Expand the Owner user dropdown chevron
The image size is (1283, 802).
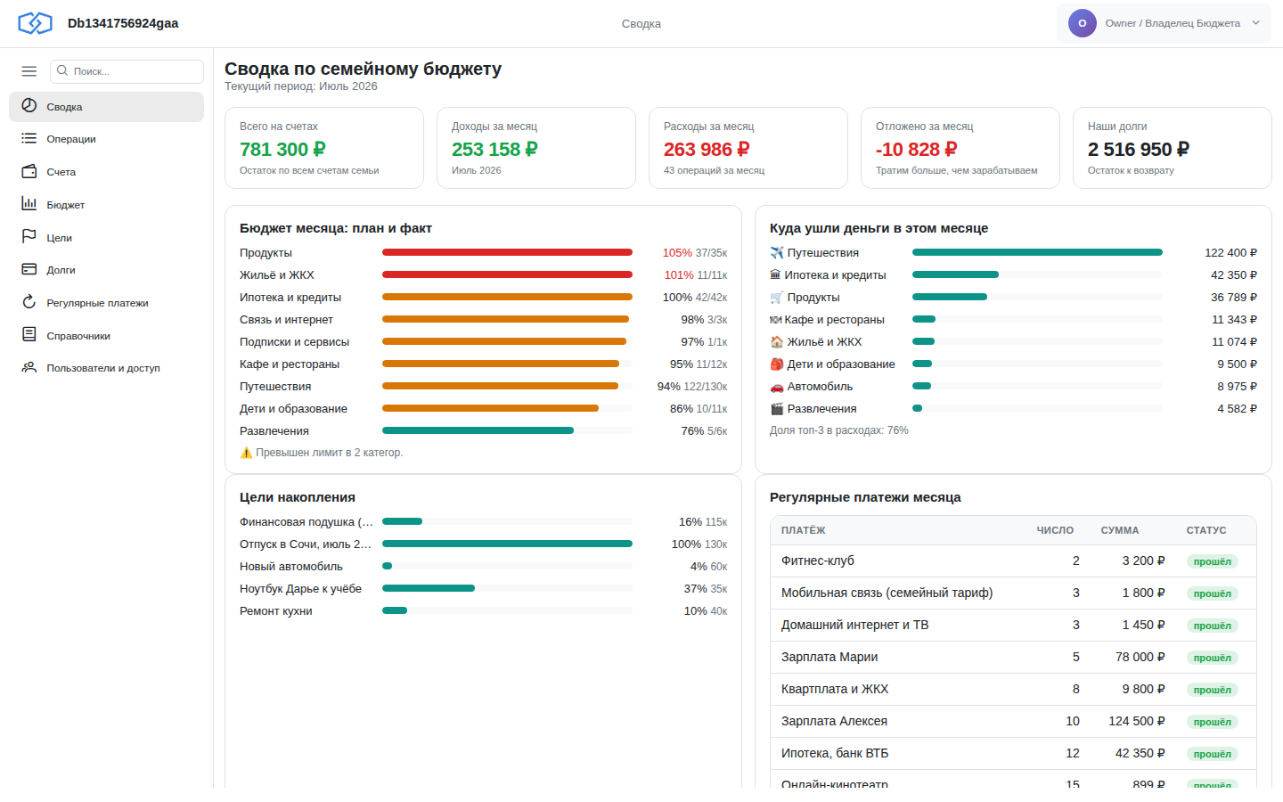pos(1256,23)
